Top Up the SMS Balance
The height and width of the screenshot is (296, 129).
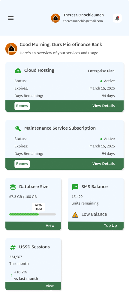click(110, 225)
